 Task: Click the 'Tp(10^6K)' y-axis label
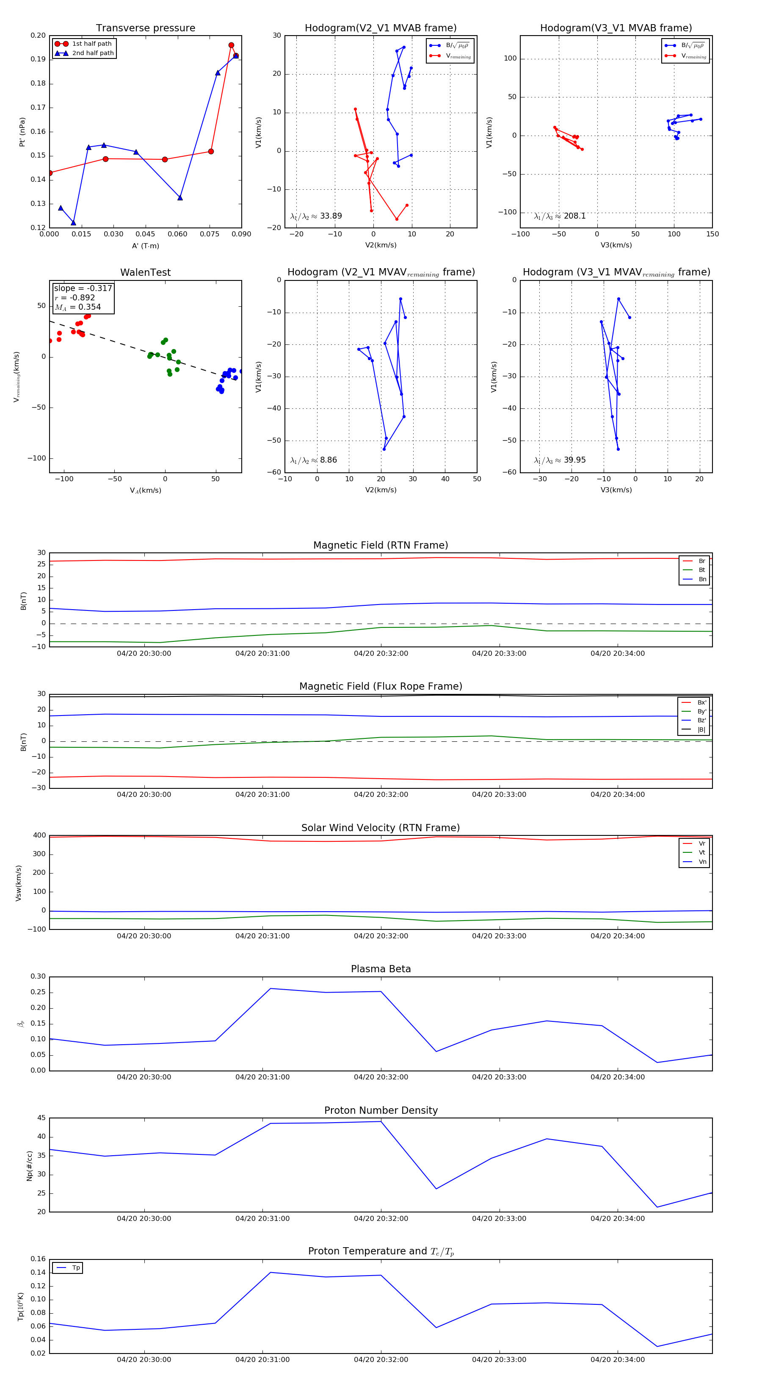click(21, 1307)
